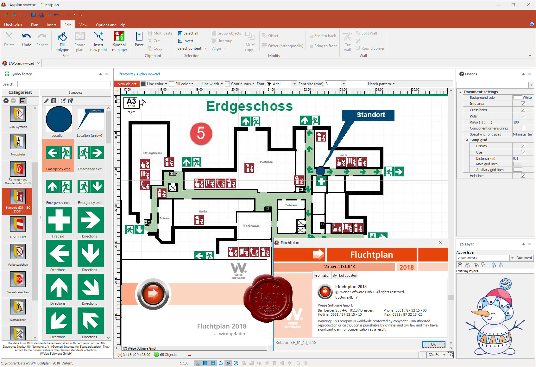The width and height of the screenshot is (536, 367).
Task: Open the Fluchtplan ribbon tab
Action: [13, 25]
